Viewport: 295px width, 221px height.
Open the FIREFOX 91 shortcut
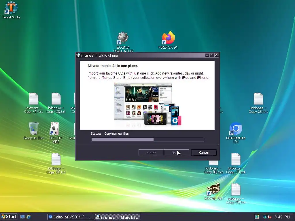[x=168, y=40]
